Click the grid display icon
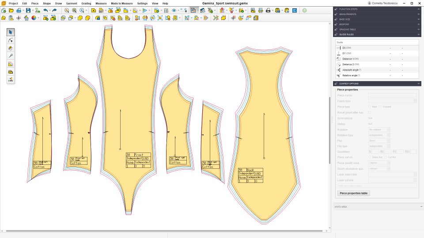The width and height of the screenshot is (424, 238). pos(167,11)
